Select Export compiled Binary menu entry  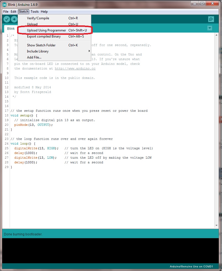54,36
